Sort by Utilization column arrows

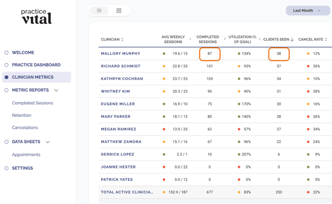pyautogui.click(x=260, y=39)
